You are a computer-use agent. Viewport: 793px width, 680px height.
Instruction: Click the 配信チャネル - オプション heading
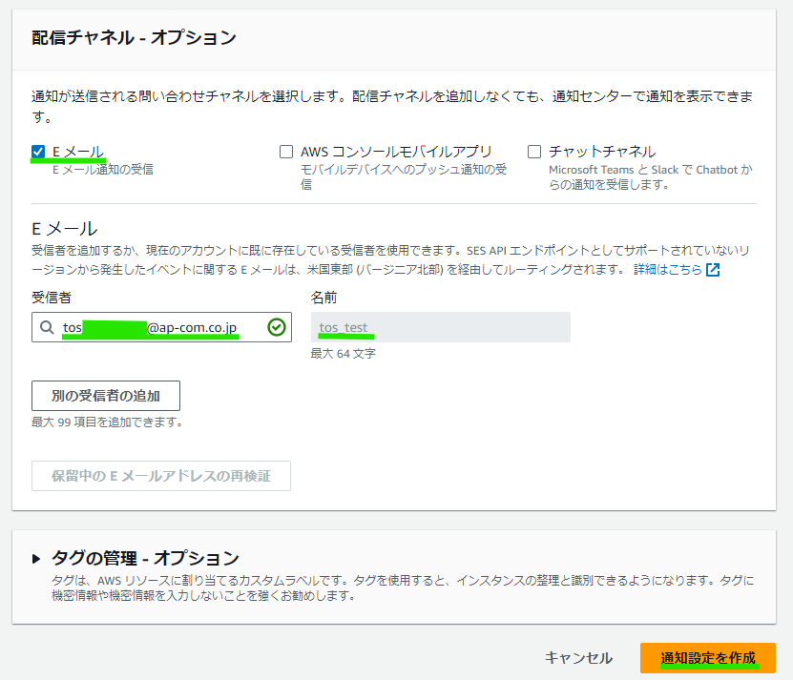click(134, 38)
